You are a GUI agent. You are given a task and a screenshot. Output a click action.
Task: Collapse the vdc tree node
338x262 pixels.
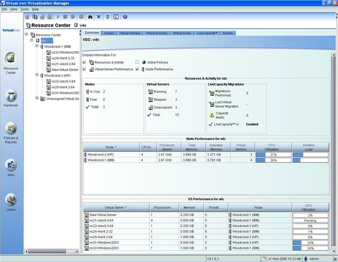(32, 40)
